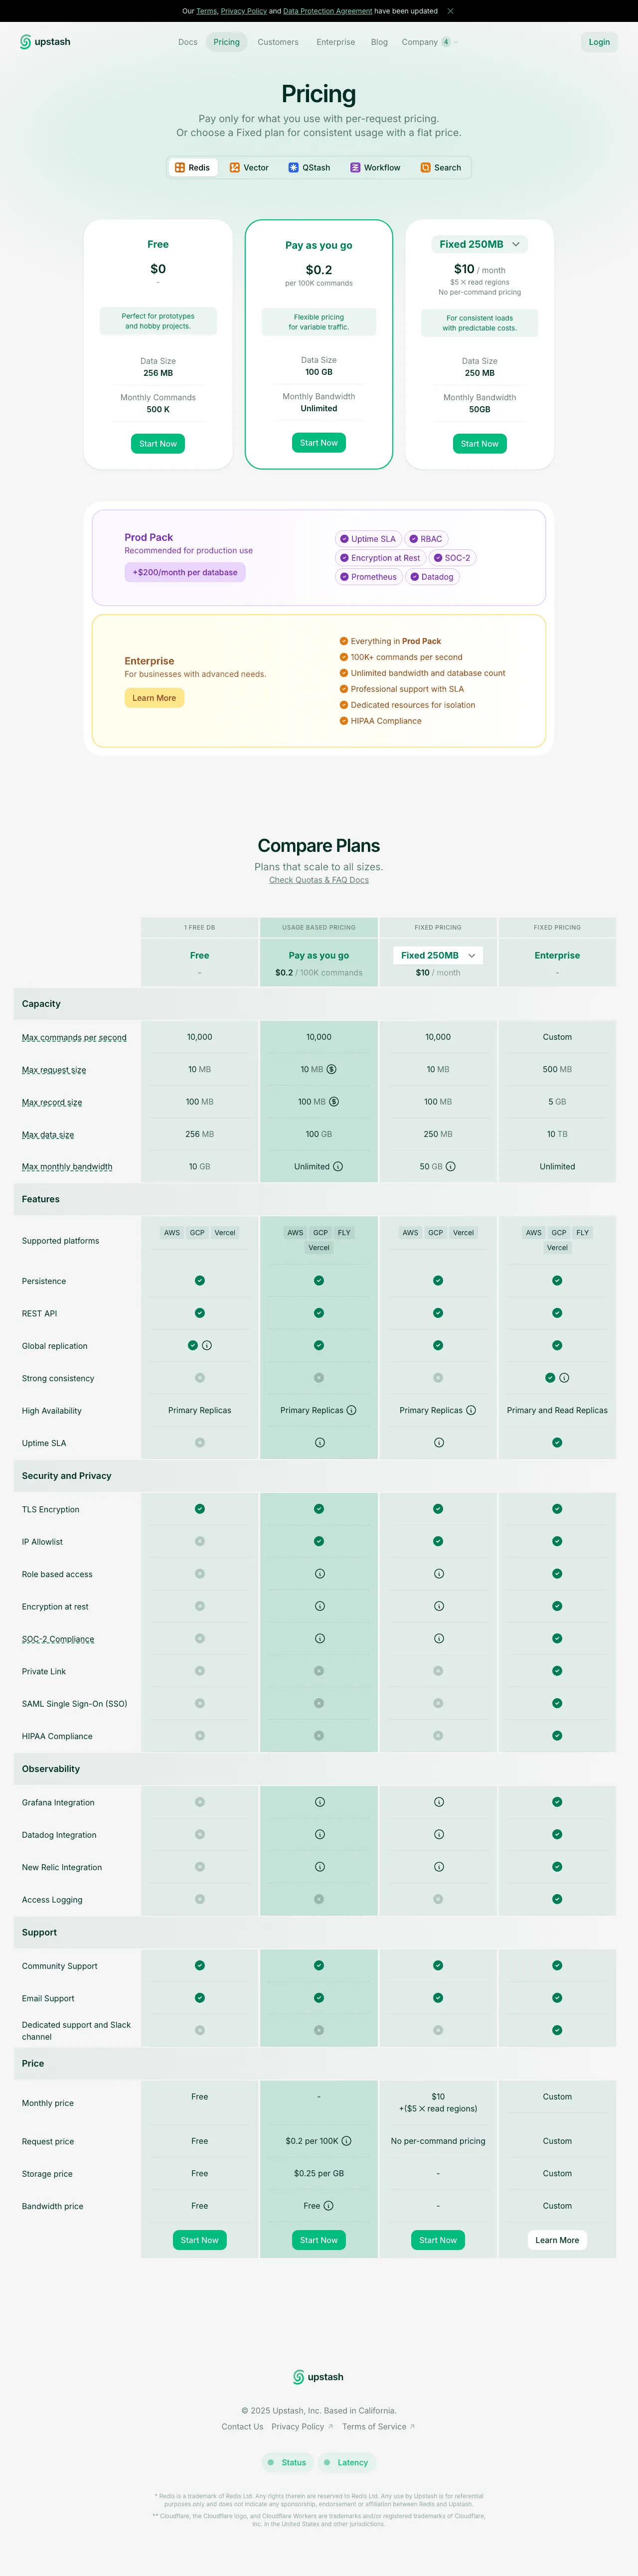This screenshot has width=638, height=2576.
Task: Open the Check Quotas & FAQ Docs link
Action: point(319,880)
